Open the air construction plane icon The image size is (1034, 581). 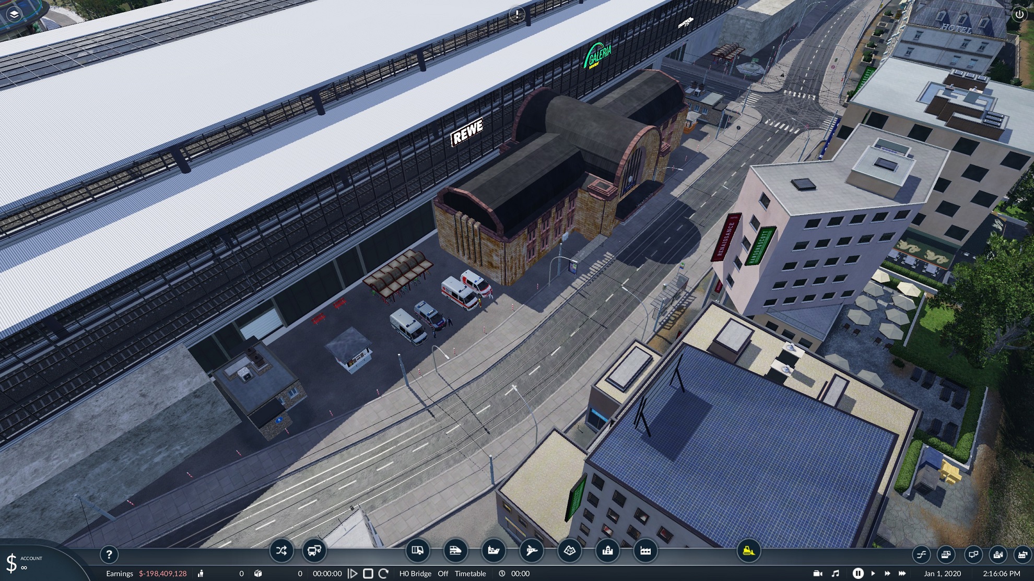532,551
